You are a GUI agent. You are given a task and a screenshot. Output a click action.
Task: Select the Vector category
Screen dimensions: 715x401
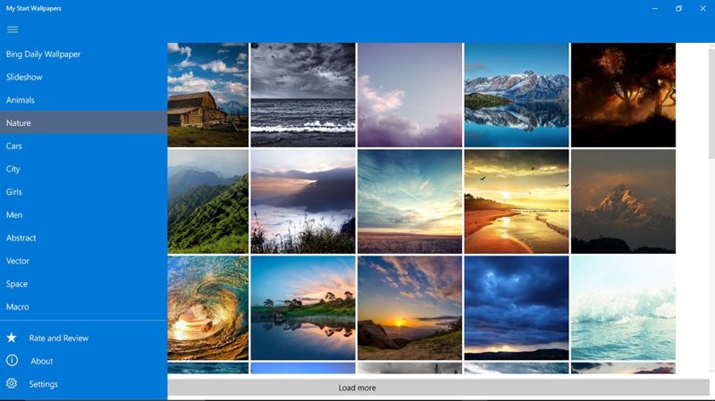coord(83,261)
